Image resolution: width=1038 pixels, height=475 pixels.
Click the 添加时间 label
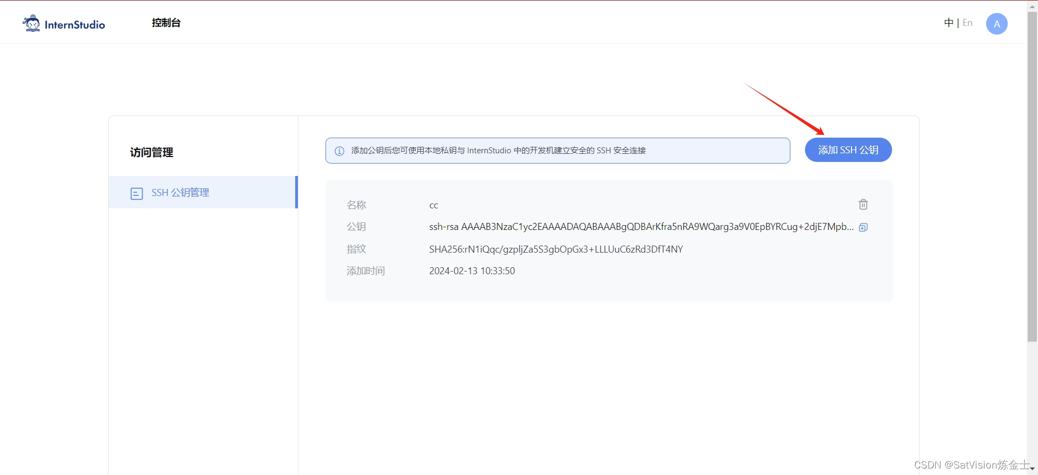tap(365, 271)
